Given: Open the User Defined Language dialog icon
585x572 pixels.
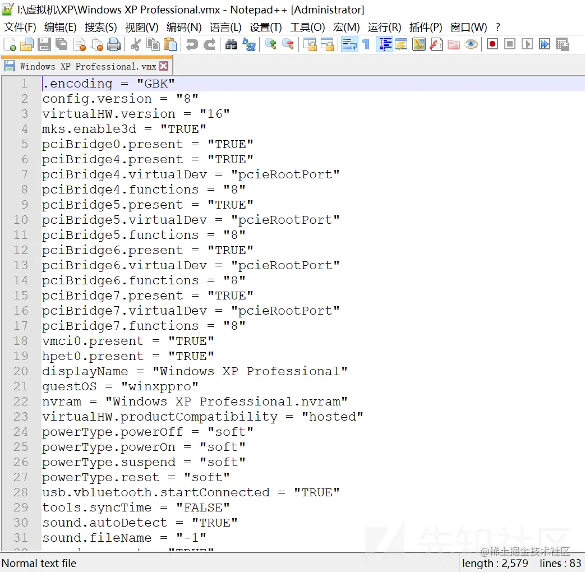Looking at the screenshot, I should click(402, 44).
